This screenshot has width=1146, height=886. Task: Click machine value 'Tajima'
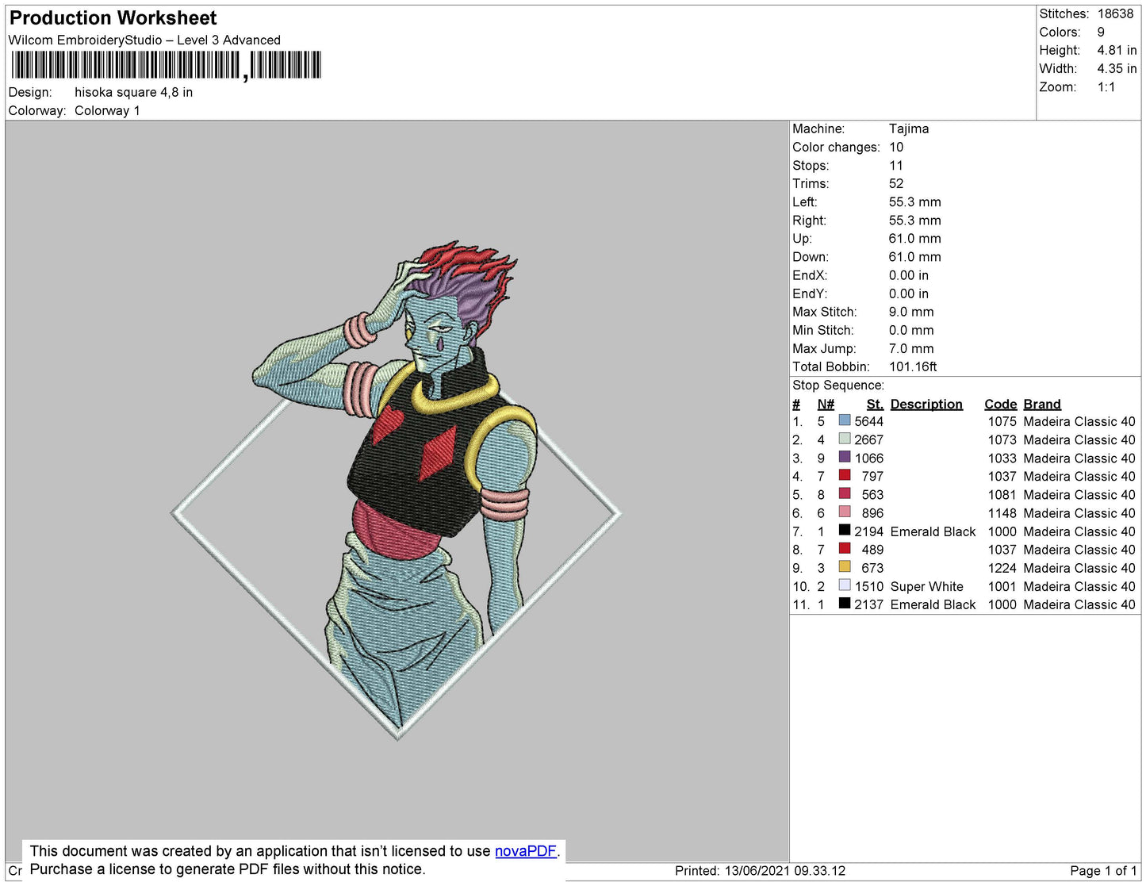click(x=909, y=128)
